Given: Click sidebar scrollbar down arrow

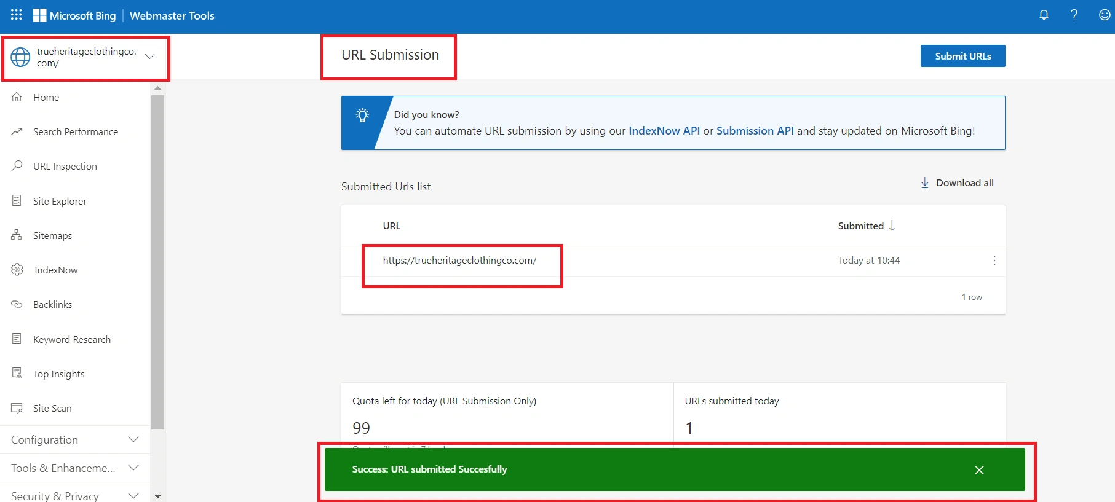Looking at the screenshot, I should [x=157, y=496].
